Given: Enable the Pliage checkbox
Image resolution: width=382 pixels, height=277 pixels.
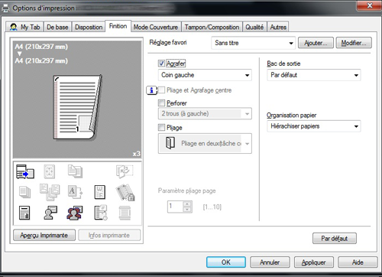Looking at the screenshot, I should tap(161, 127).
